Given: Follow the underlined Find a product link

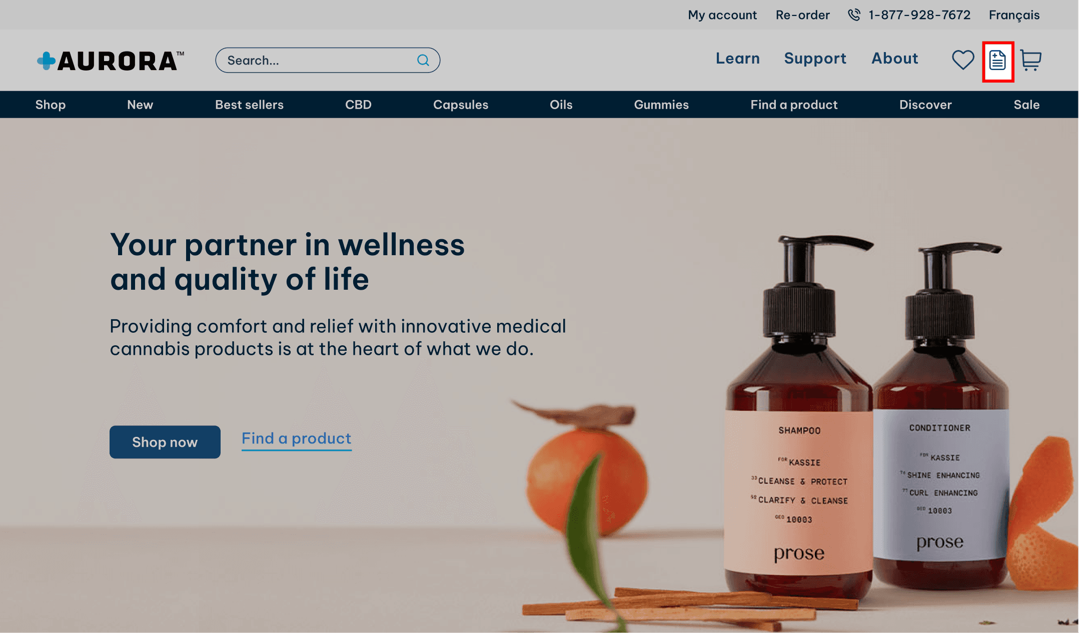Looking at the screenshot, I should [x=297, y=439].
